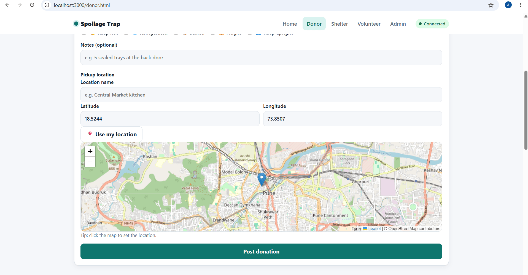The width and height of the screenshot is (528, 275).
Task: Zoom in on the map with plus
Action: [x=90, y=151]
